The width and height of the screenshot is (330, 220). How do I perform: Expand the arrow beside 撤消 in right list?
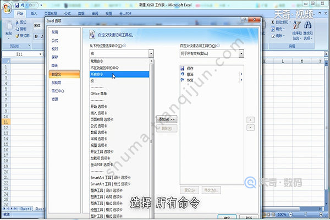click(241, 74)
